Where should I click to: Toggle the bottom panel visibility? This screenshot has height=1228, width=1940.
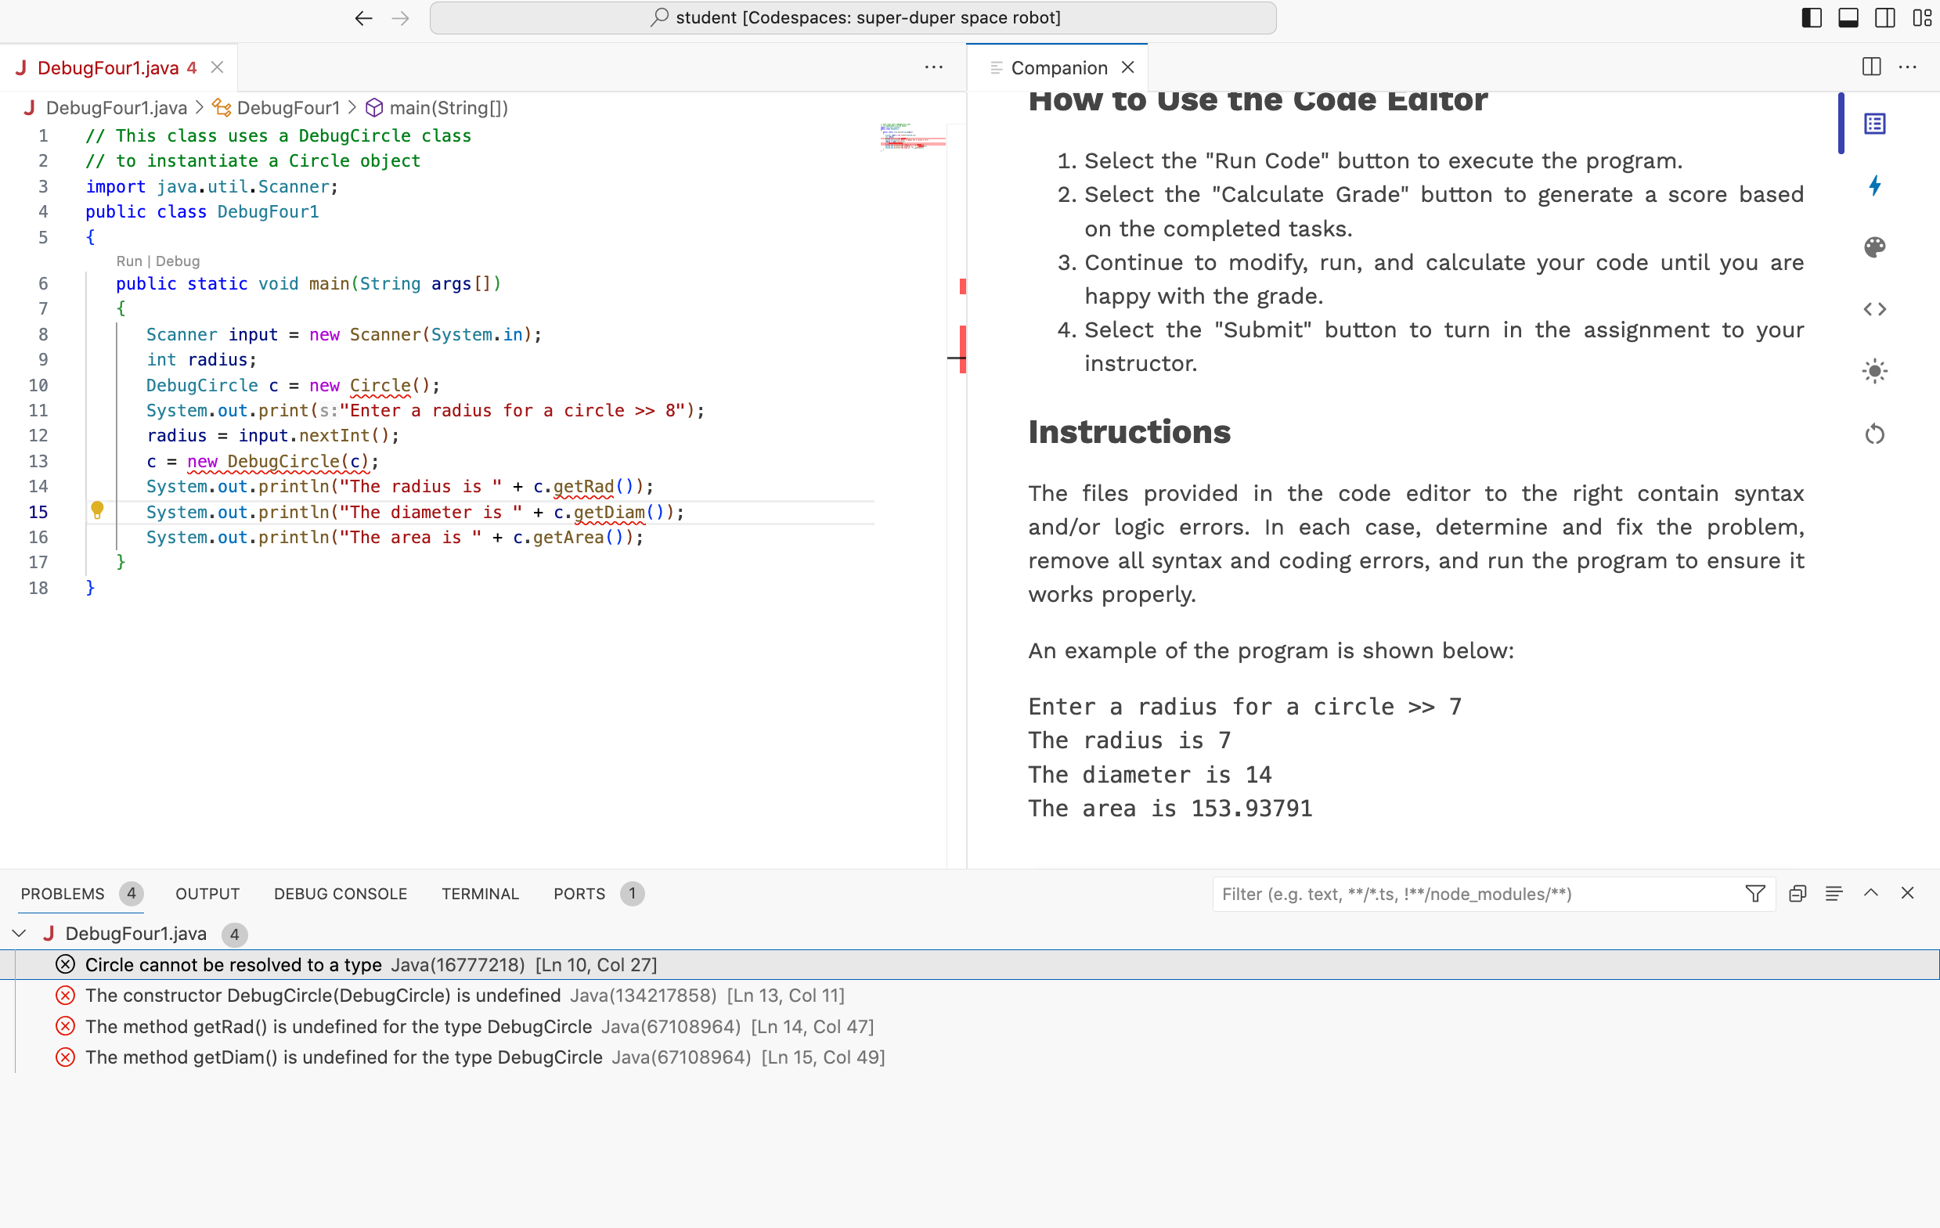[x=1848, y=17]
